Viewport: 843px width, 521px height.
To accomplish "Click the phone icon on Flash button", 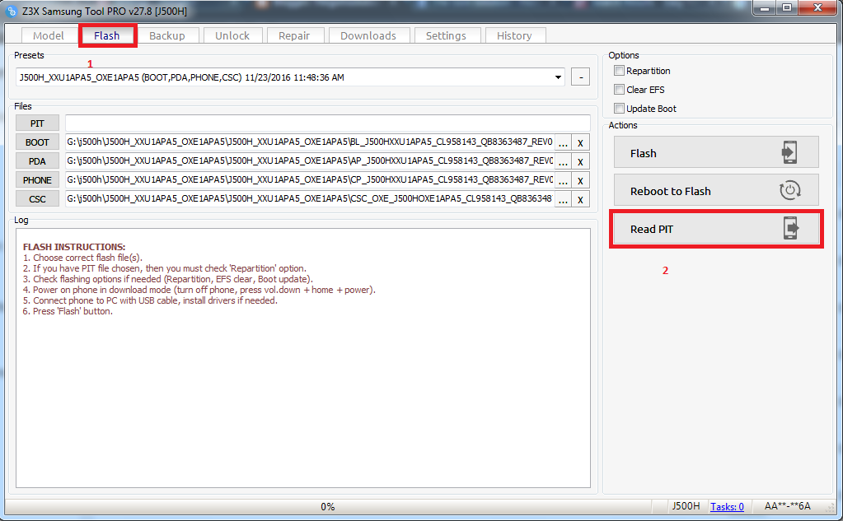I will point(789,152).
